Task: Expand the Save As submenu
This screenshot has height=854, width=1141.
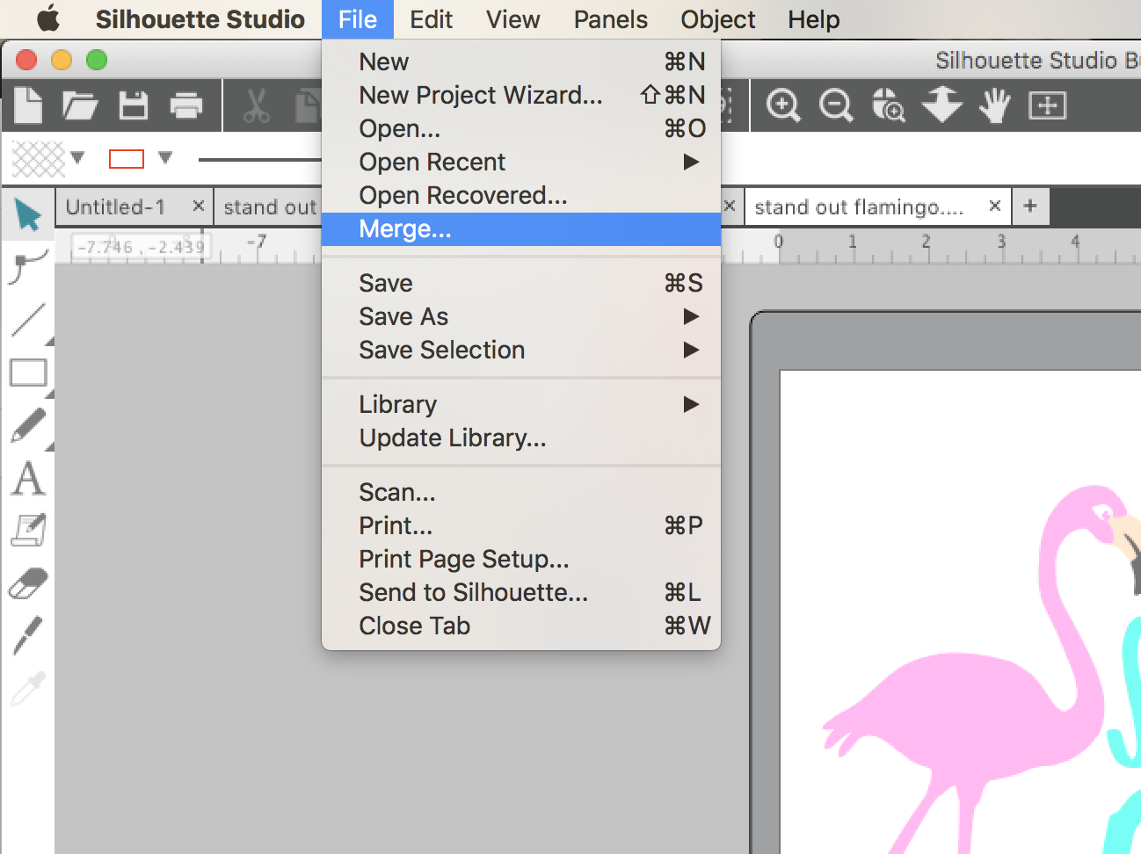Action: pyautogui.click(x=691, y=316)
